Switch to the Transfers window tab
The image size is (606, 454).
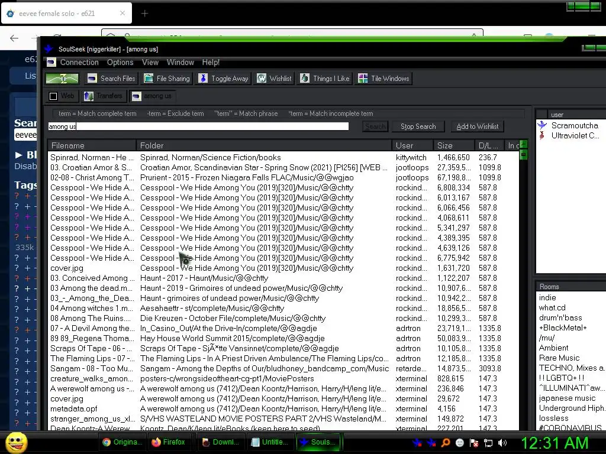click(103, 96)
